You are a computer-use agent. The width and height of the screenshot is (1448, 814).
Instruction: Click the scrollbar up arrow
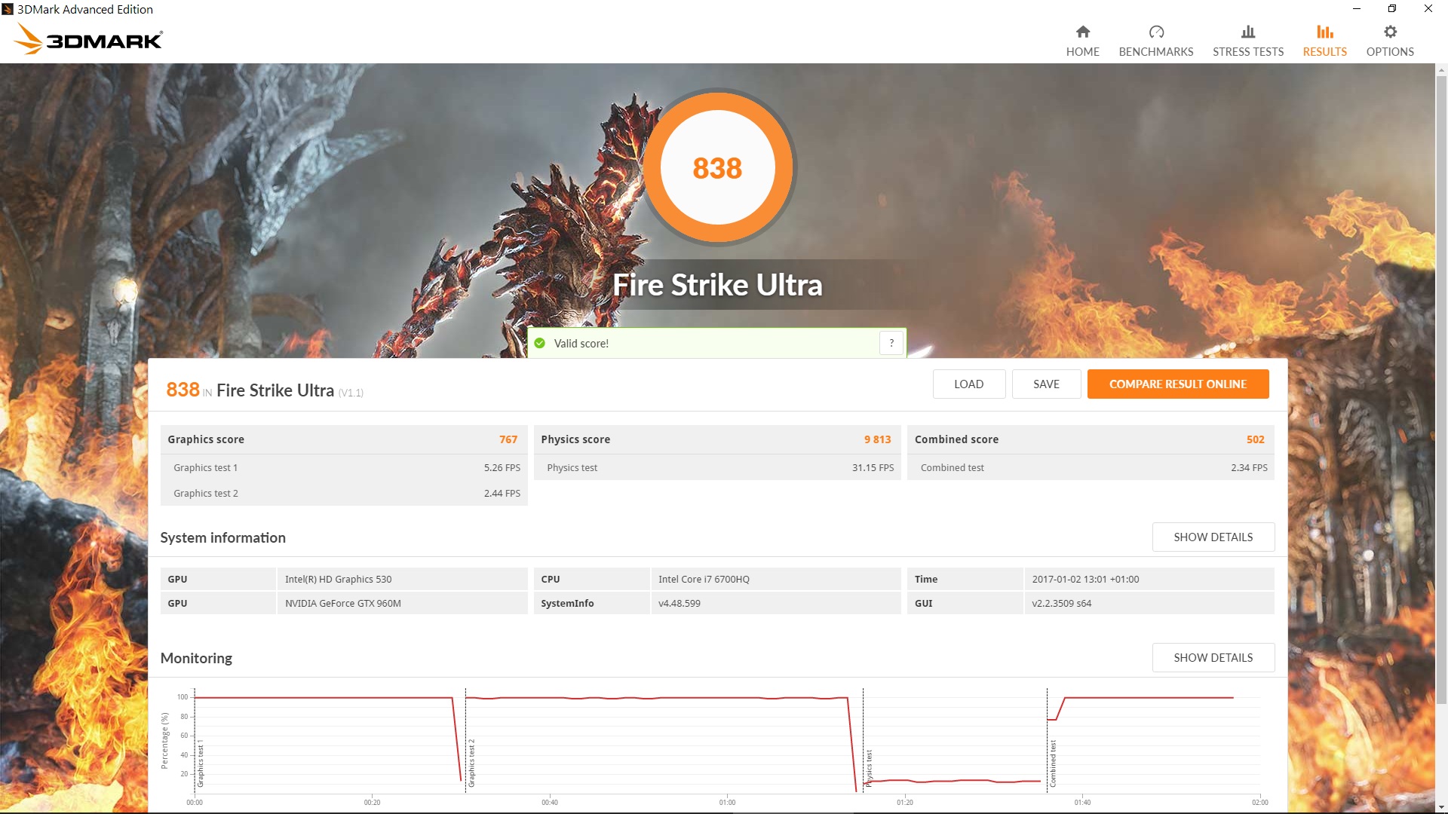(1441, 70)
